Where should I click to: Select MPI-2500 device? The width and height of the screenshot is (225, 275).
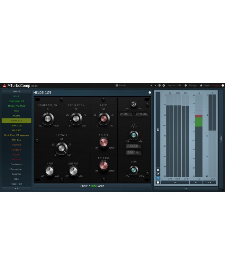coord(17,131)
